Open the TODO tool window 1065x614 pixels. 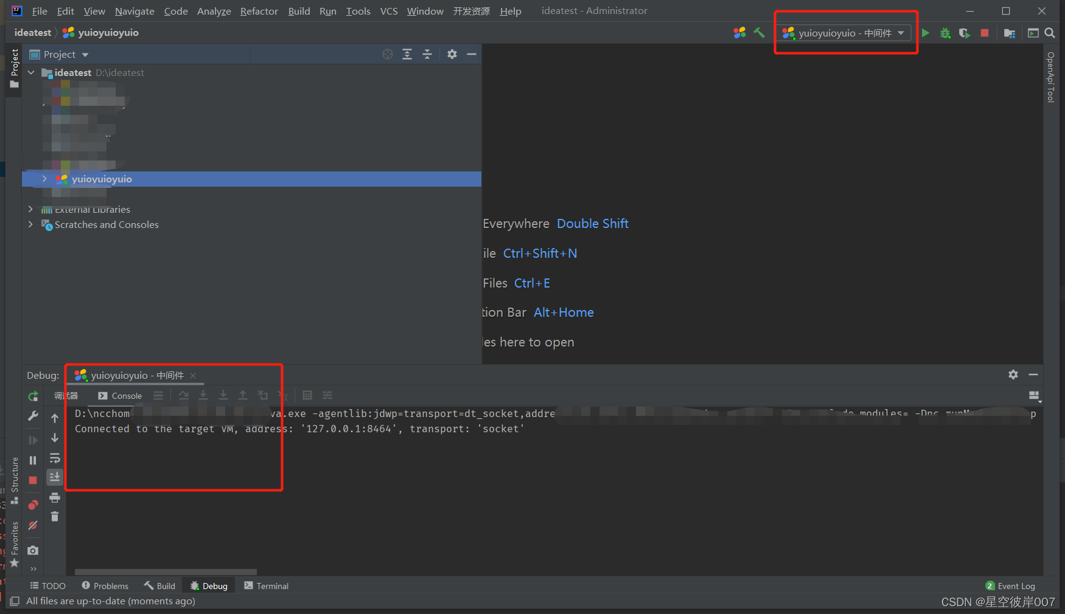[x=48, y=586]
